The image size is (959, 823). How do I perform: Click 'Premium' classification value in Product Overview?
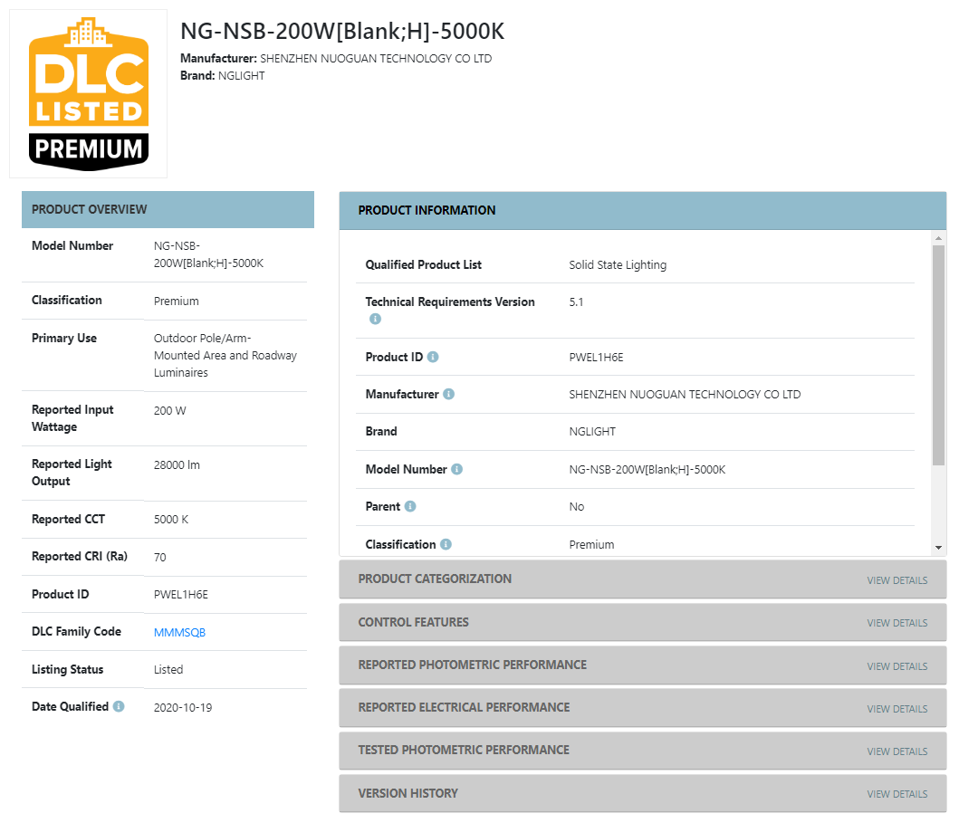[177, 301]
